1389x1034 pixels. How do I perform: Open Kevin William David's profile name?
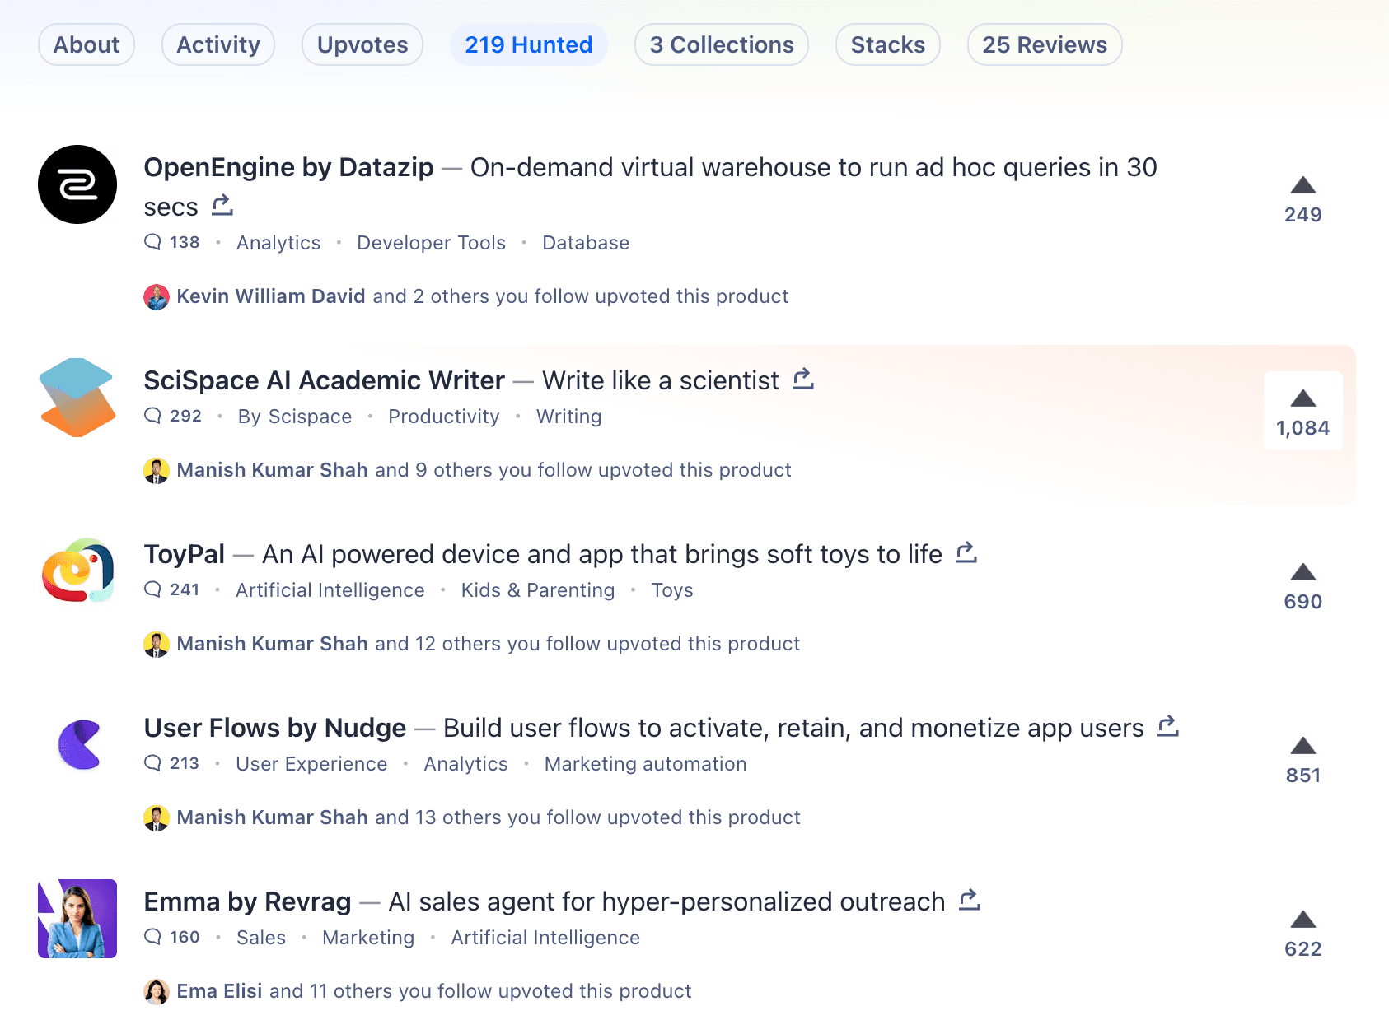[271, 296]
